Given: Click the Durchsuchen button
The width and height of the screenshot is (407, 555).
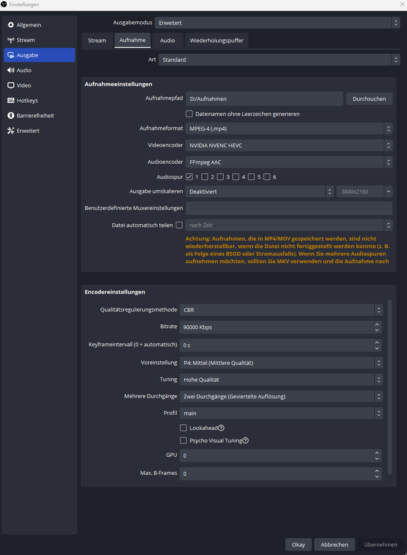Looking at the screenshot, I should coord(369,99).
